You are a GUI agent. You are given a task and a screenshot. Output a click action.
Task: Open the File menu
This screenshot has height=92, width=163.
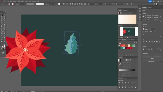point(8,1)
